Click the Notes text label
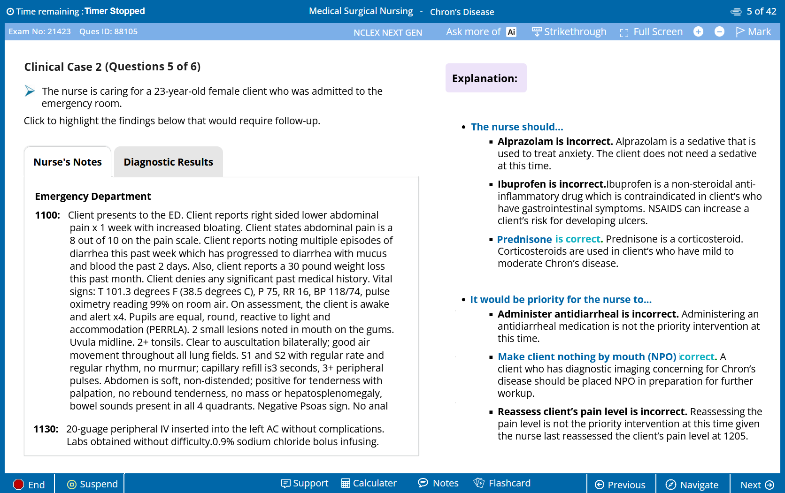This screenshot has height=493, width=785. pyautogui.click(x=446, y=484)
